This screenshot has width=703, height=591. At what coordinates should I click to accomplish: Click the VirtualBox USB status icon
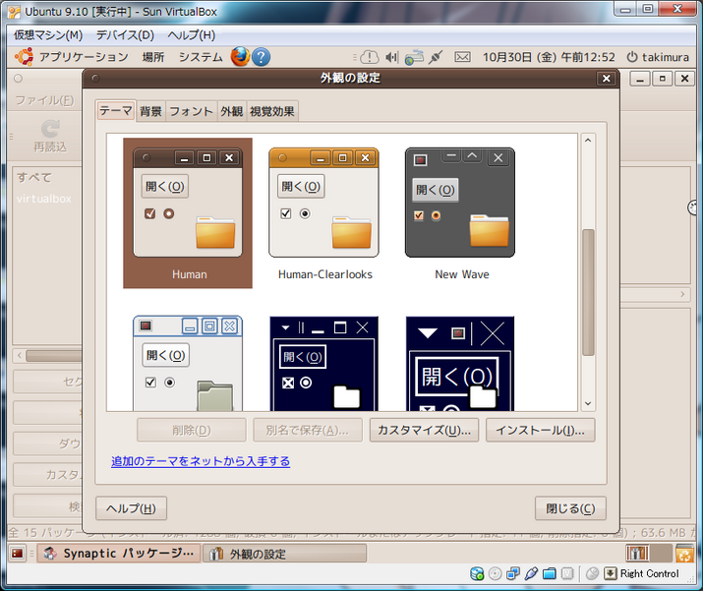click(x=531, y=573)
